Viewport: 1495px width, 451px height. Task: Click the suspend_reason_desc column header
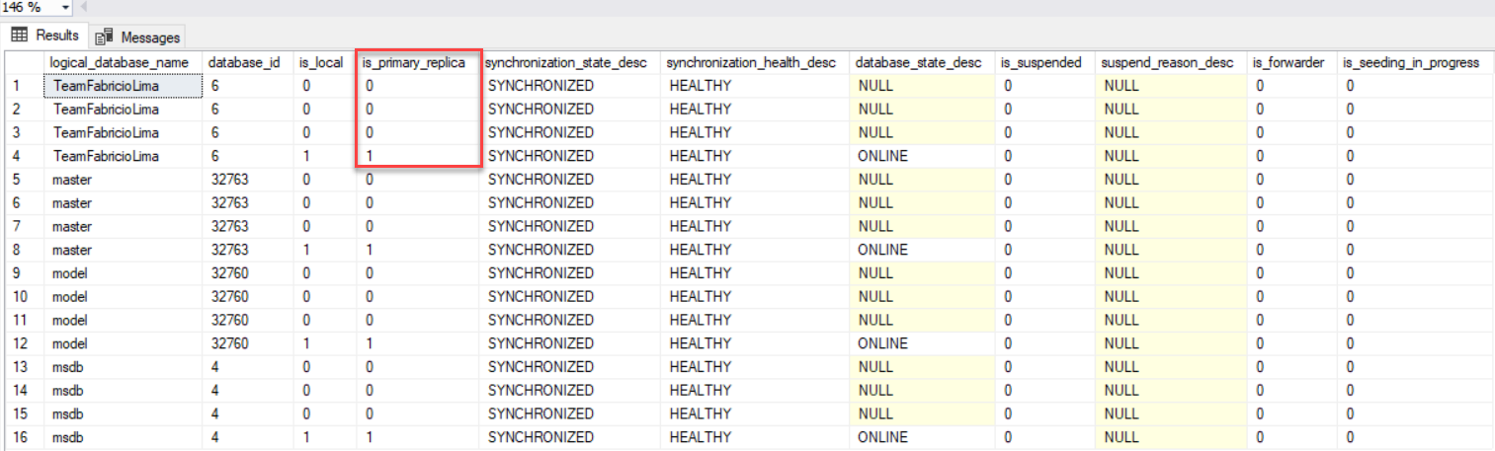pos(1169,62)
